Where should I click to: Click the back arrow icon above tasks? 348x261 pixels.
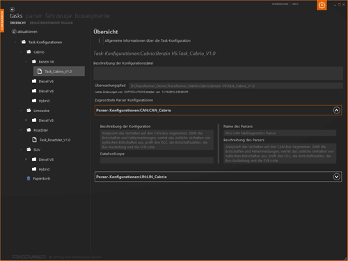(13, 10)
